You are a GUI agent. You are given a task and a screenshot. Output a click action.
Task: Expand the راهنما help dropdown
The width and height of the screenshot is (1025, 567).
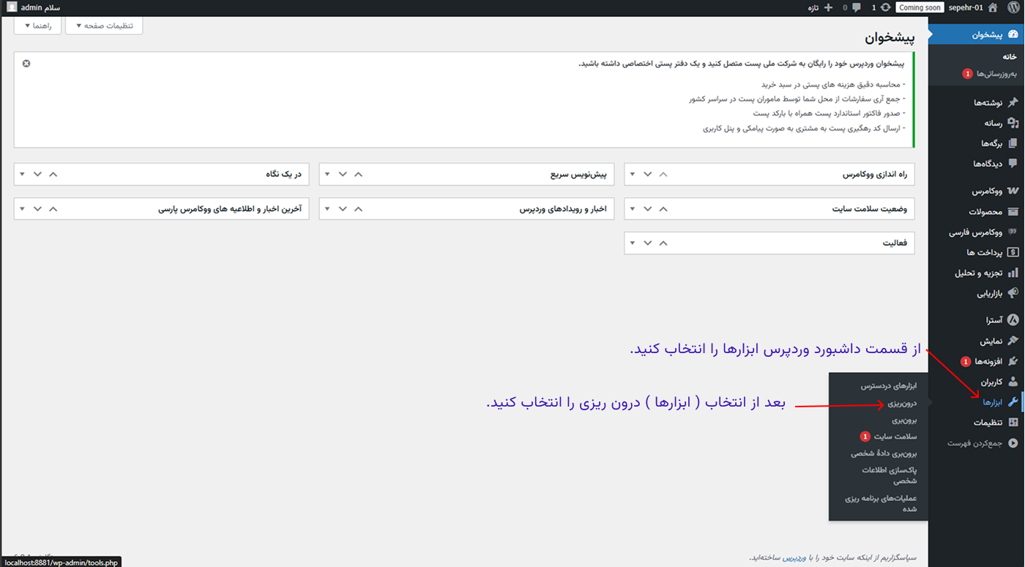point(37,26)
